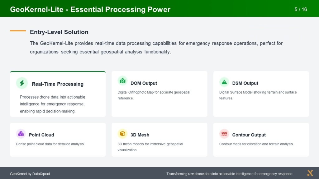The width and height of the screenshot is (319, 179).
Task: Click the DSM Output mountain icon
Action: point(224,82)
